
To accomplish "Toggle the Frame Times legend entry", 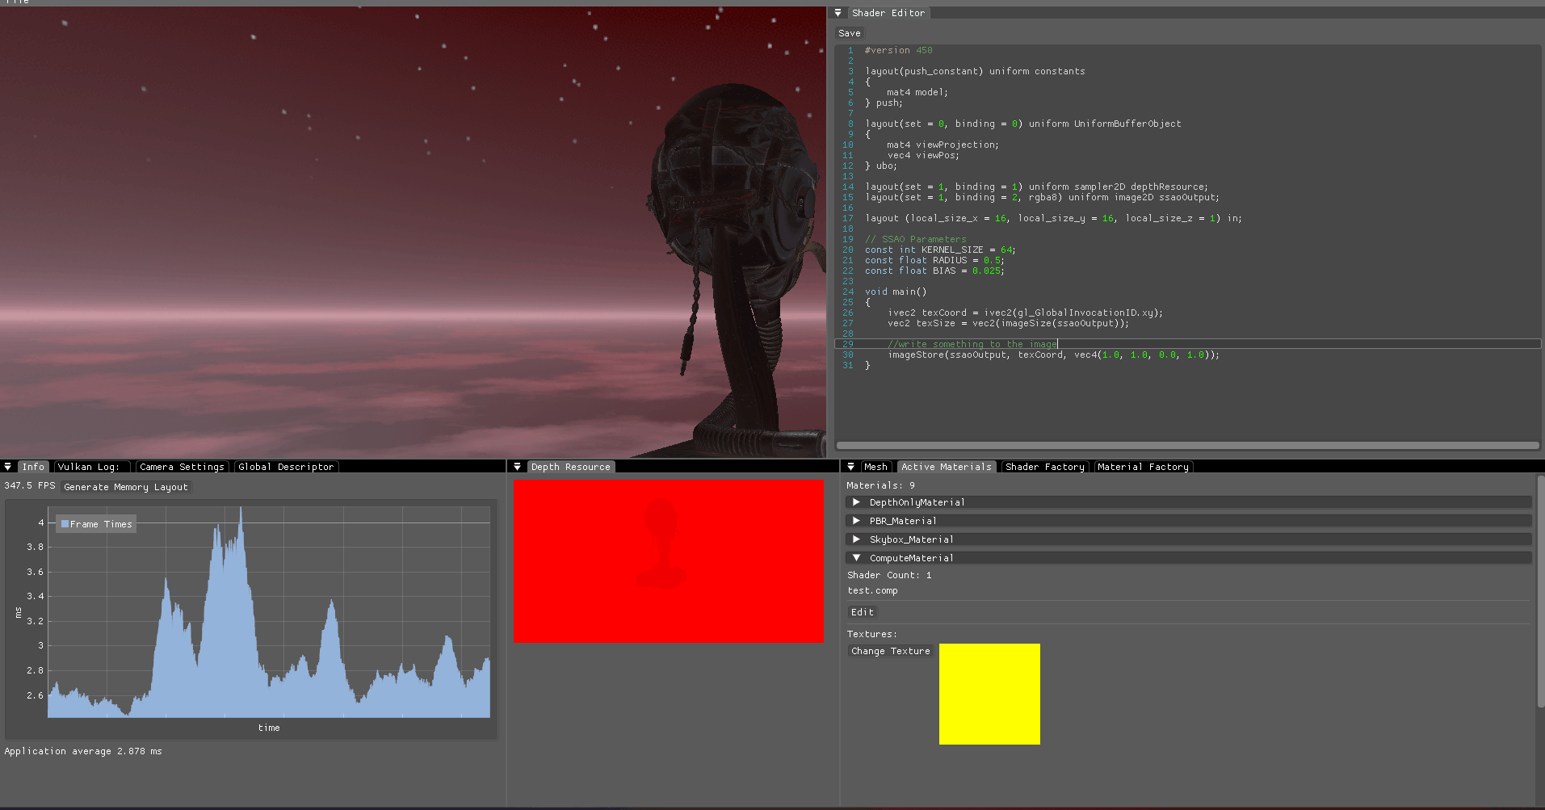I will [x=96, y=524].
